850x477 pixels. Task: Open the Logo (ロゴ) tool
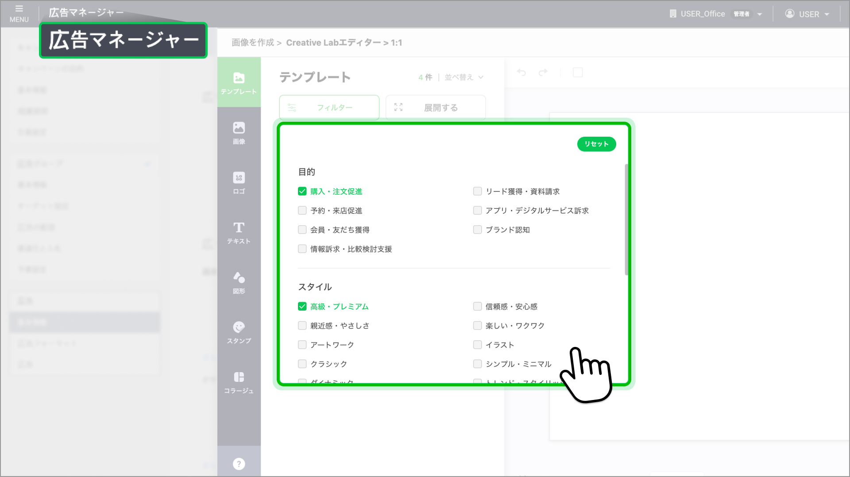(x=239, y=182)
